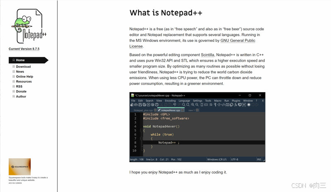Open the Language menu
Screen dimensions: 331x192
[x=184, y=101]
